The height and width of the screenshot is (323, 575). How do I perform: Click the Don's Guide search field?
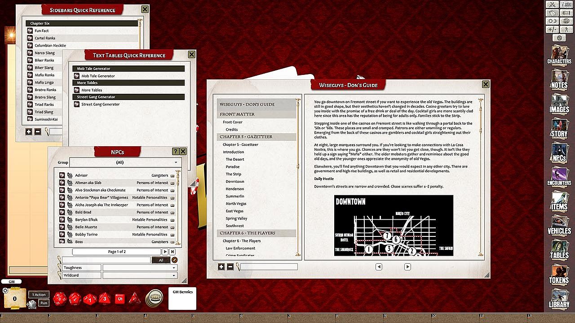(269, 267)
